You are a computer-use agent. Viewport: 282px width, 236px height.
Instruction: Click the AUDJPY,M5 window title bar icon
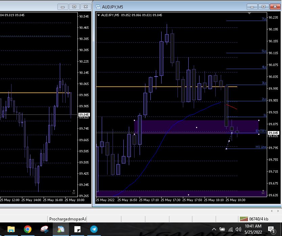click(98, 6)
